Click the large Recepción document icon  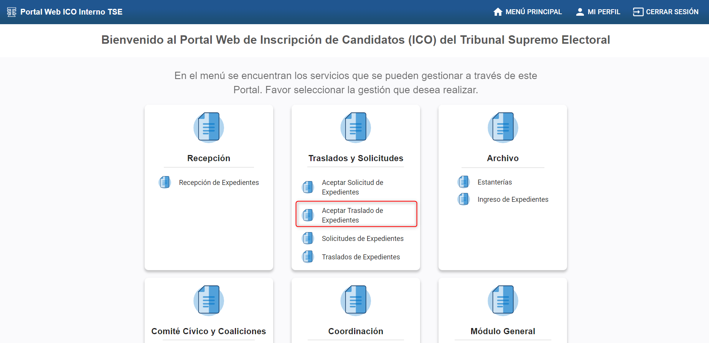209,127
